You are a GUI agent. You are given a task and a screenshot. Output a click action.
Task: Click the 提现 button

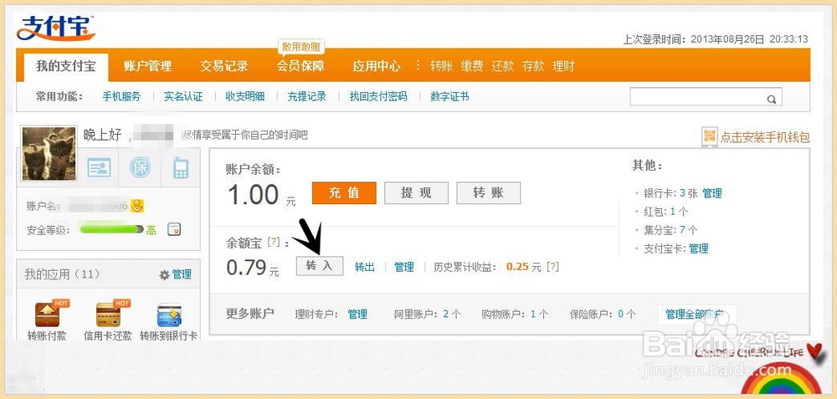pyautogui.click(x=416, y=192)
